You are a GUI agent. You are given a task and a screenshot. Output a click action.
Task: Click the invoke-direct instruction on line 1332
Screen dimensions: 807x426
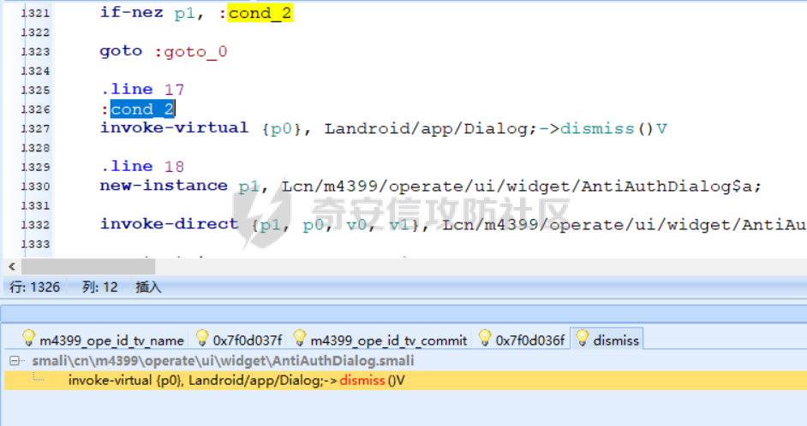pos(170,224)
